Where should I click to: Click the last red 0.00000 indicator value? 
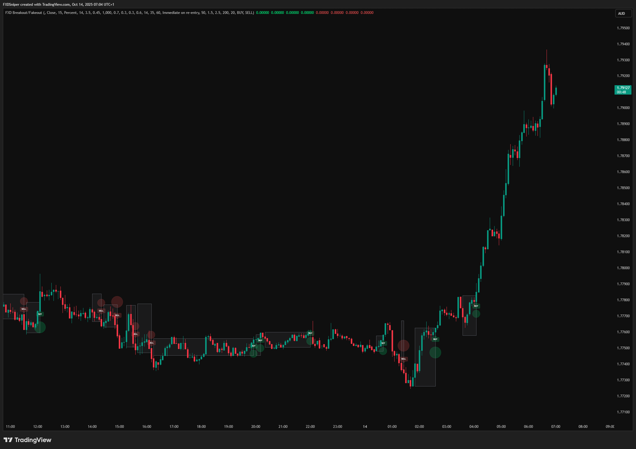point(367,13)
